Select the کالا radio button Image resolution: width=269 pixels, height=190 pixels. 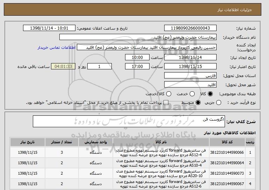tap(210, 94)
